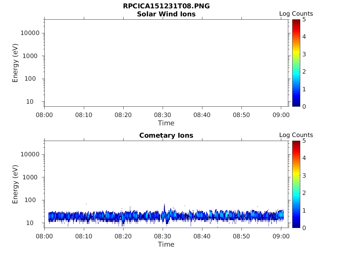Click value 1 on Cometary colorbar scale
Image resolution: width=342 pixels, height=256 pixels.
pos(304,211)
